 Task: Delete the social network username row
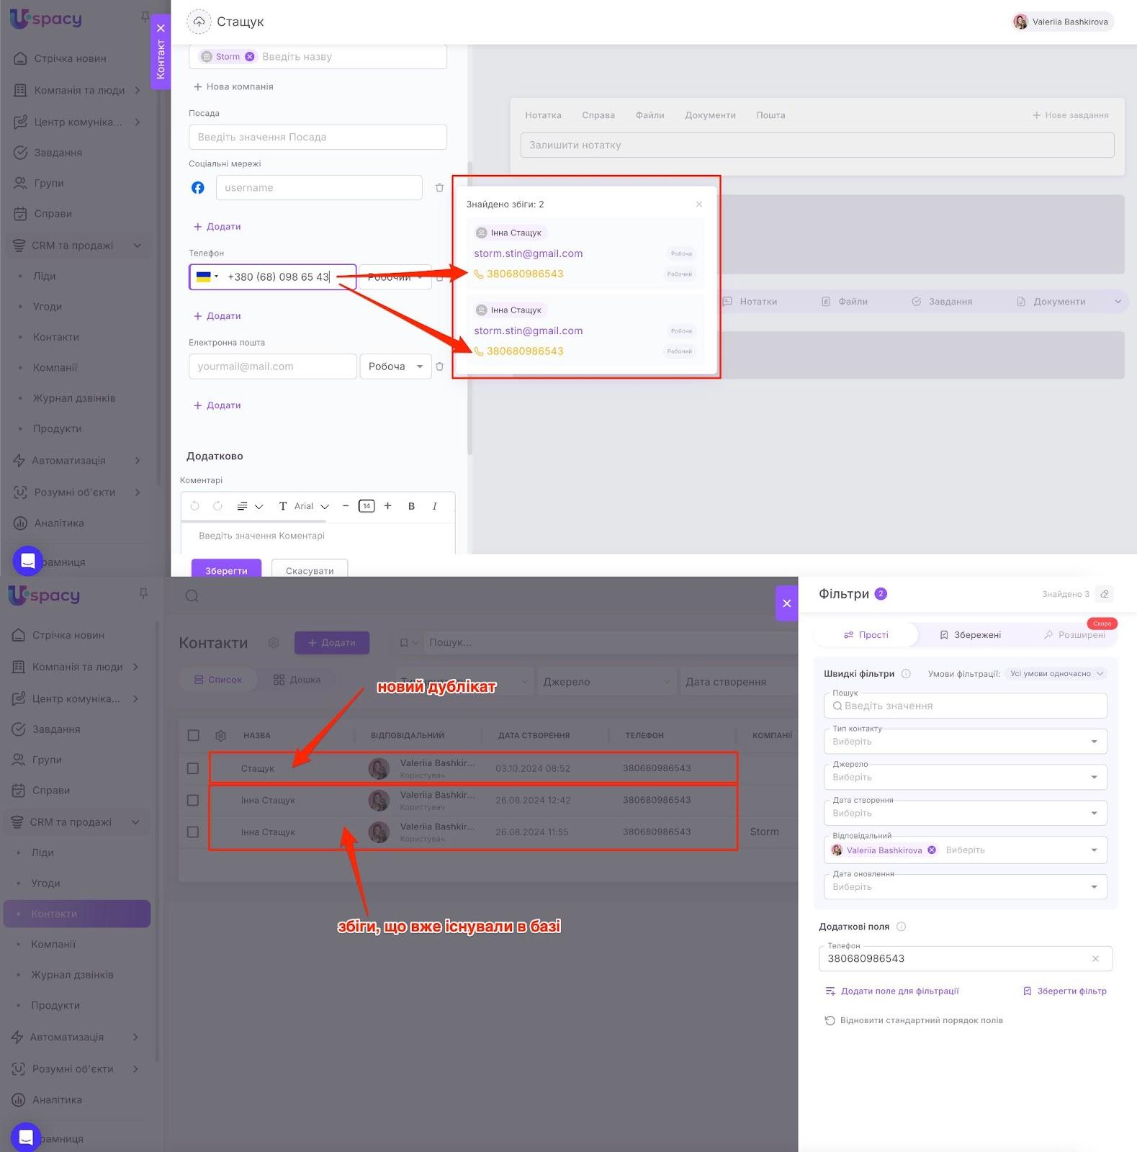439,188
